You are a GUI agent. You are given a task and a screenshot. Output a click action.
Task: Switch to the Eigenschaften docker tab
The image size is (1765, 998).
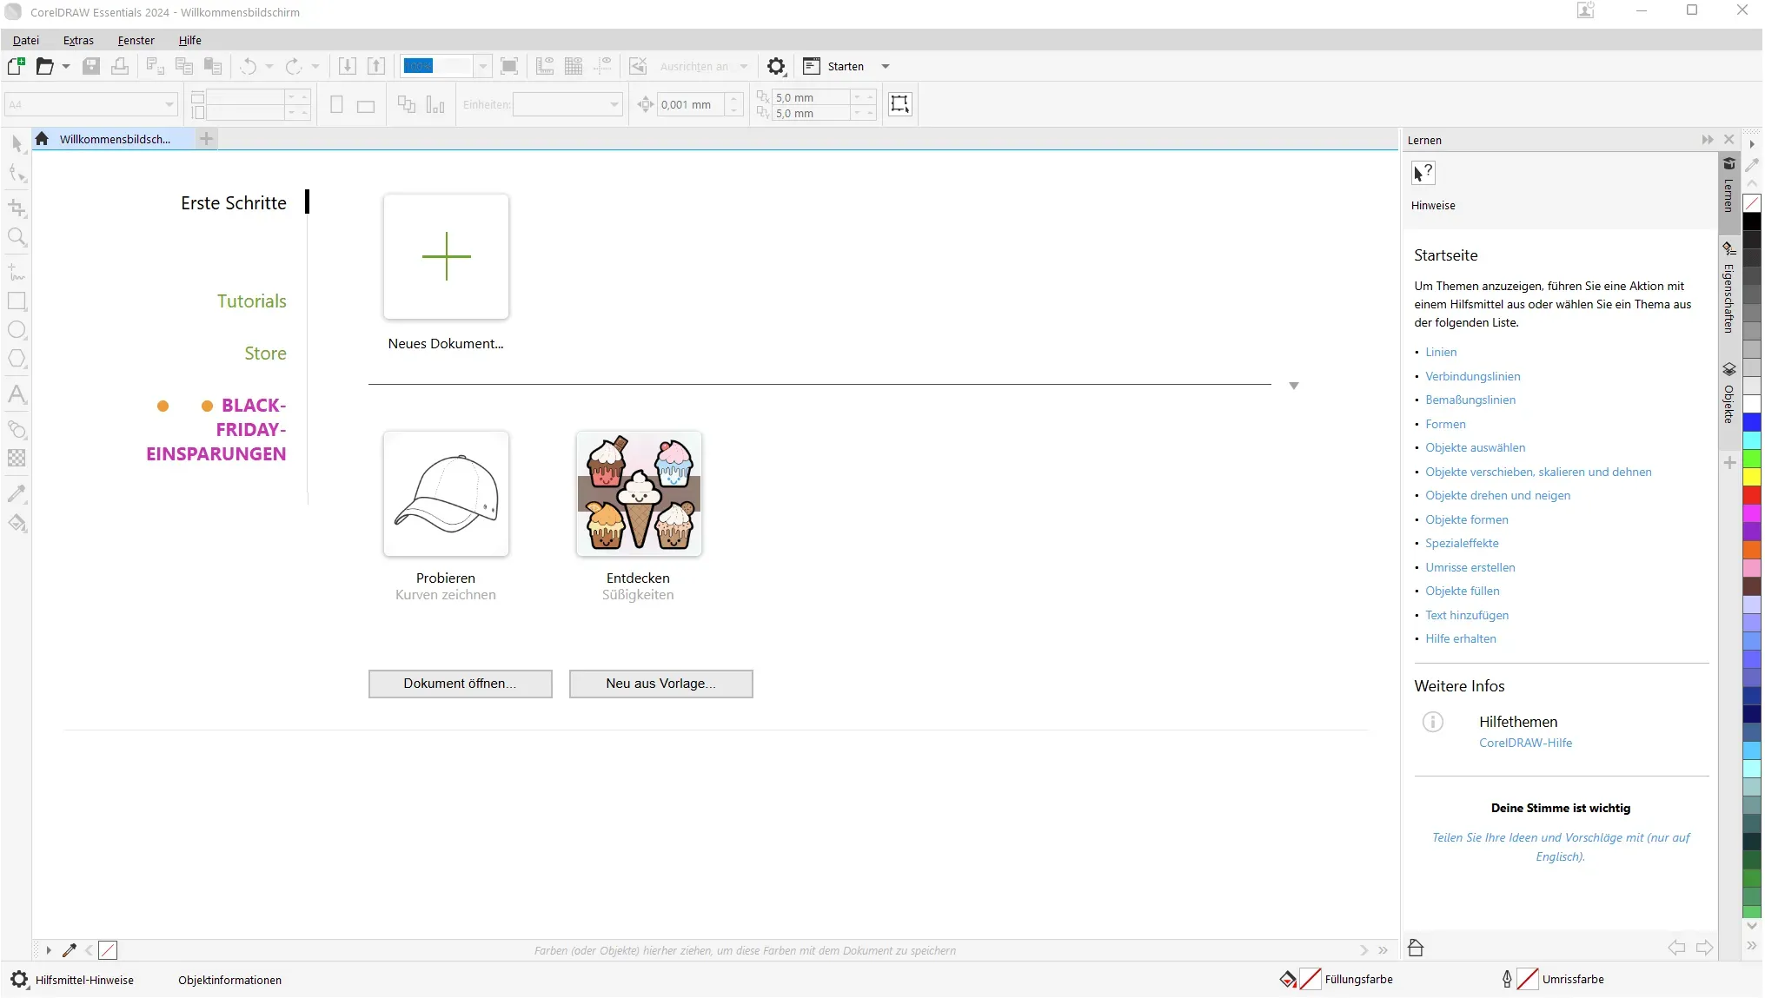coord(1729,288)
